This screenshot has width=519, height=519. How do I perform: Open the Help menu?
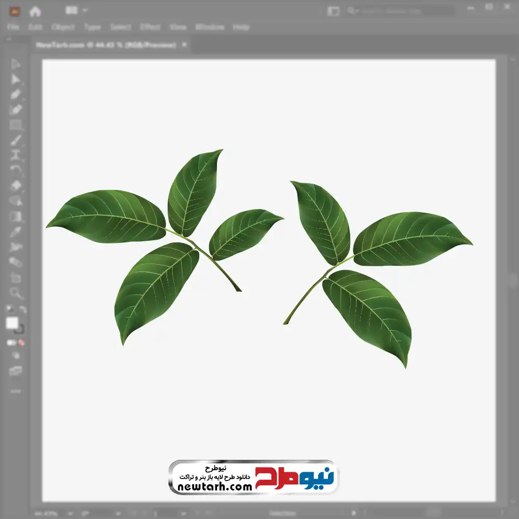241,27
